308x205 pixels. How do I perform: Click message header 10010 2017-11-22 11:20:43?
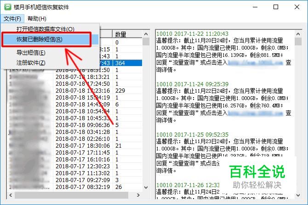click(x=192, y=34)
